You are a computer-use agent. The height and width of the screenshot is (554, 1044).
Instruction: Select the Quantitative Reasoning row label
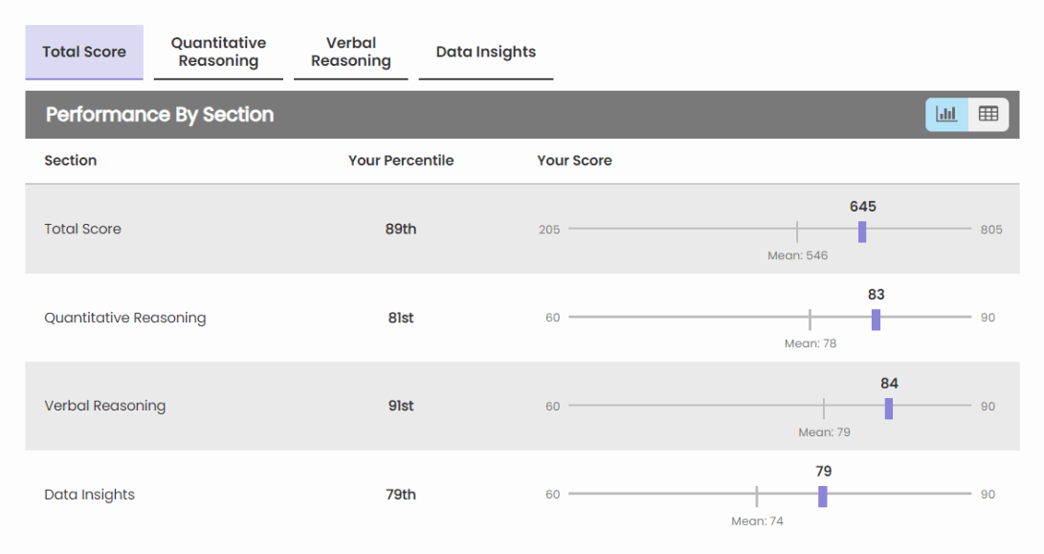coord(125,318)
